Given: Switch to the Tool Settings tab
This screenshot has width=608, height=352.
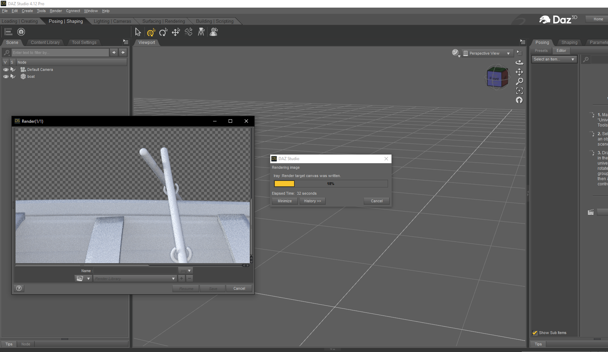Looking at the screenshot, I should 84,43.
